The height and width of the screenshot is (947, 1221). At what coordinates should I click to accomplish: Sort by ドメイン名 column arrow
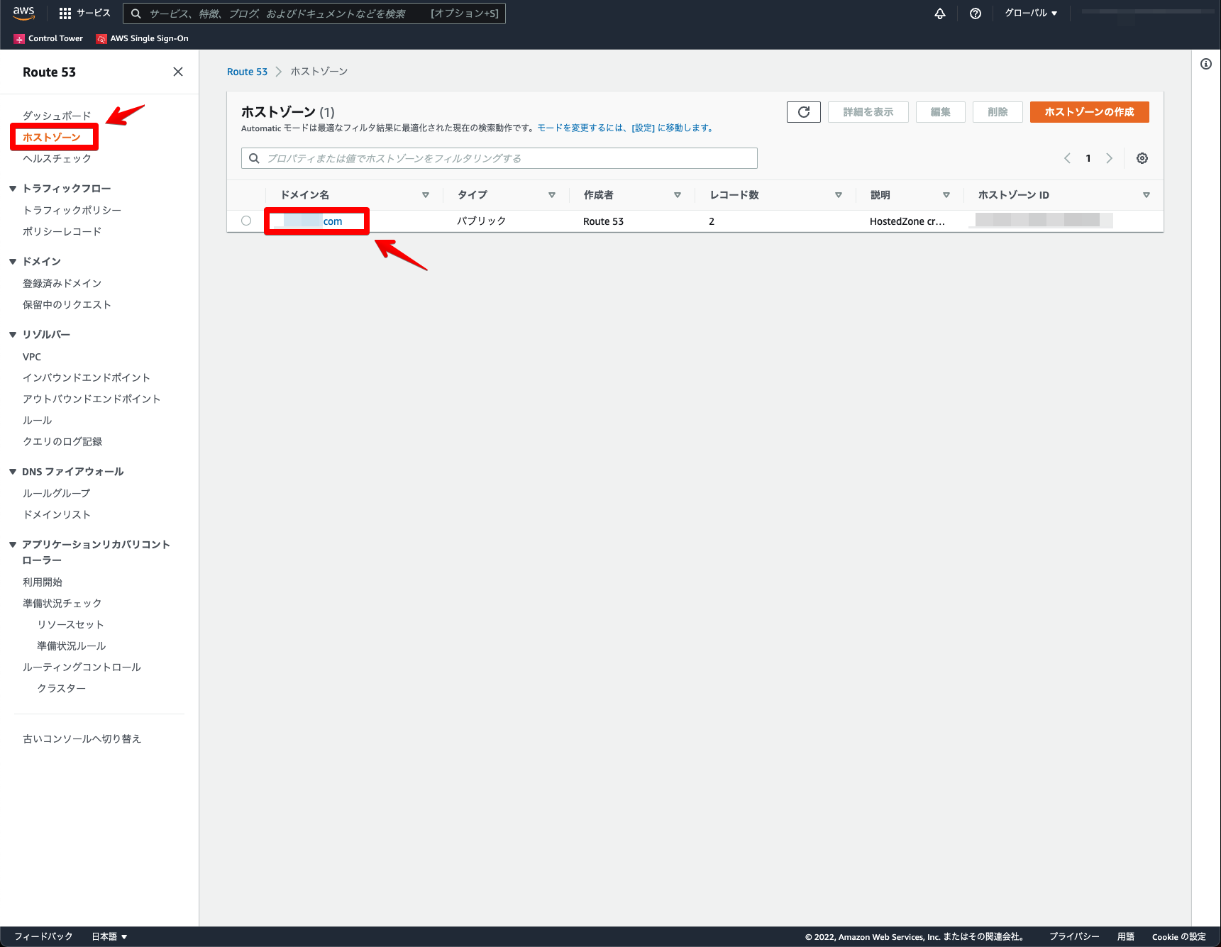pyautogui.click(x=426, y=195)
